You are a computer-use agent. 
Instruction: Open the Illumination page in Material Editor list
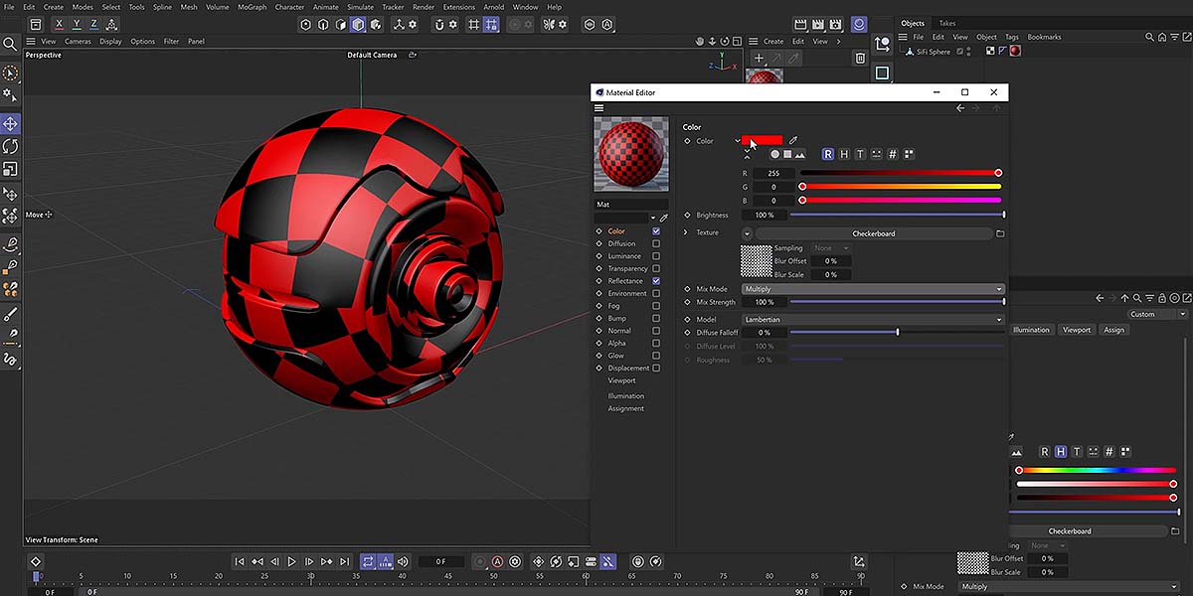[626, 396]
